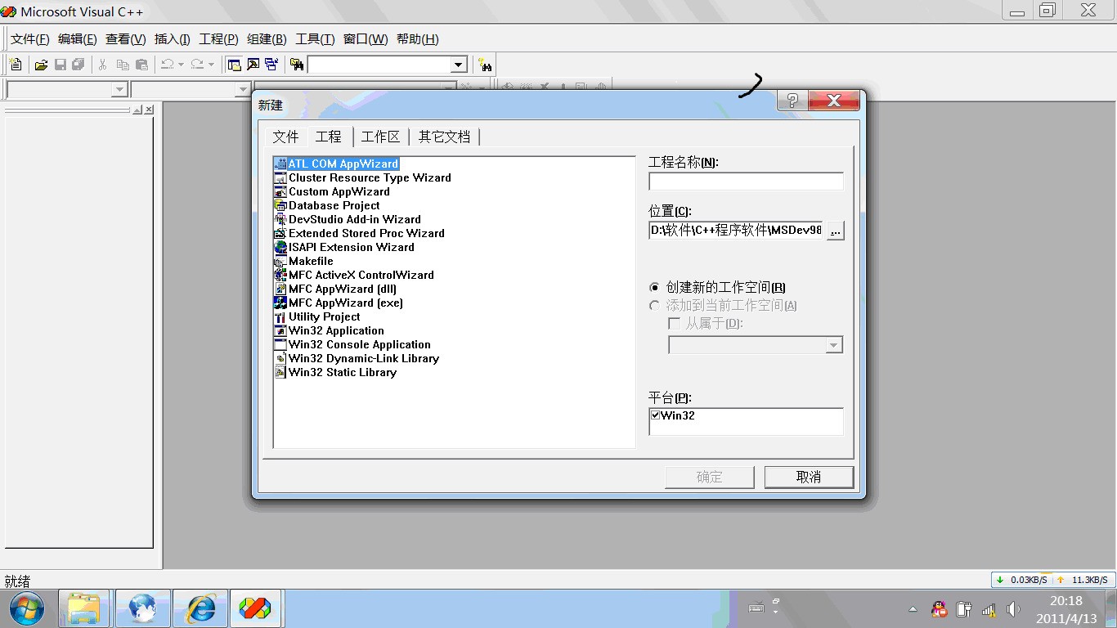Click the Save disk toolbar icon
Screen dimensions: 1117x628
pos(61,65)
